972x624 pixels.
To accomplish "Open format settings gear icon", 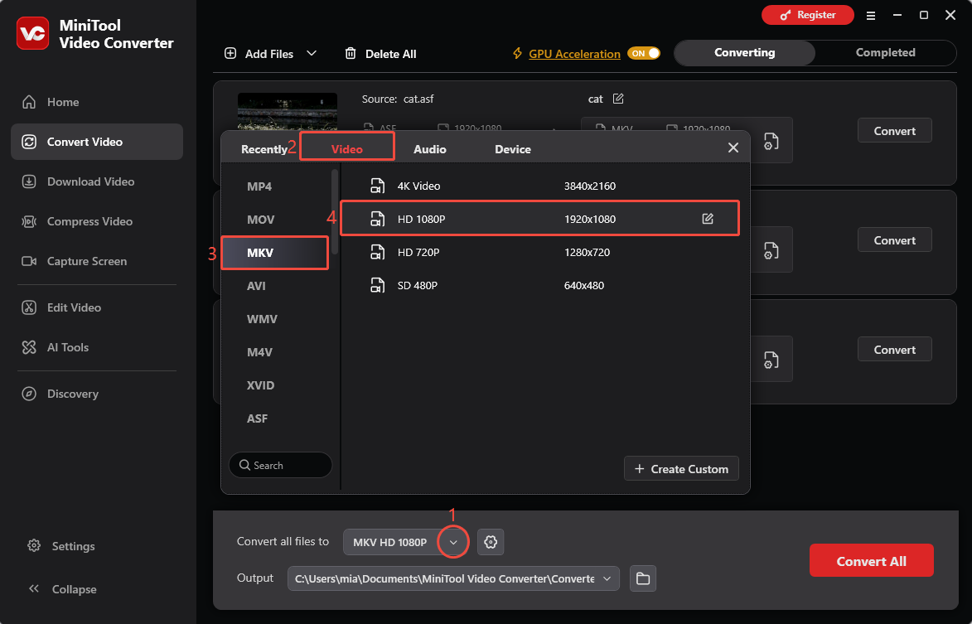I will click(x=491, y=542).
